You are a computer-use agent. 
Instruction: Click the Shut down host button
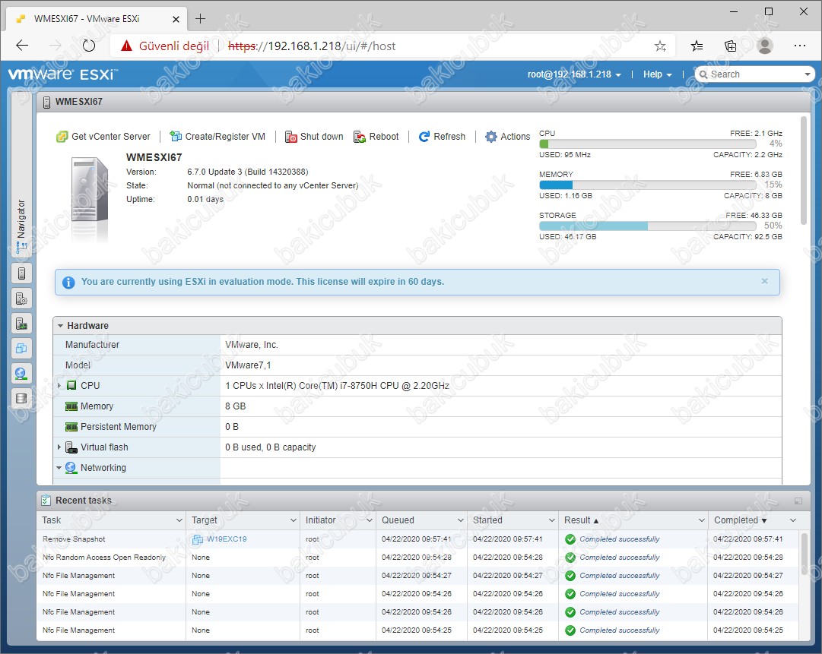point(314,137)
